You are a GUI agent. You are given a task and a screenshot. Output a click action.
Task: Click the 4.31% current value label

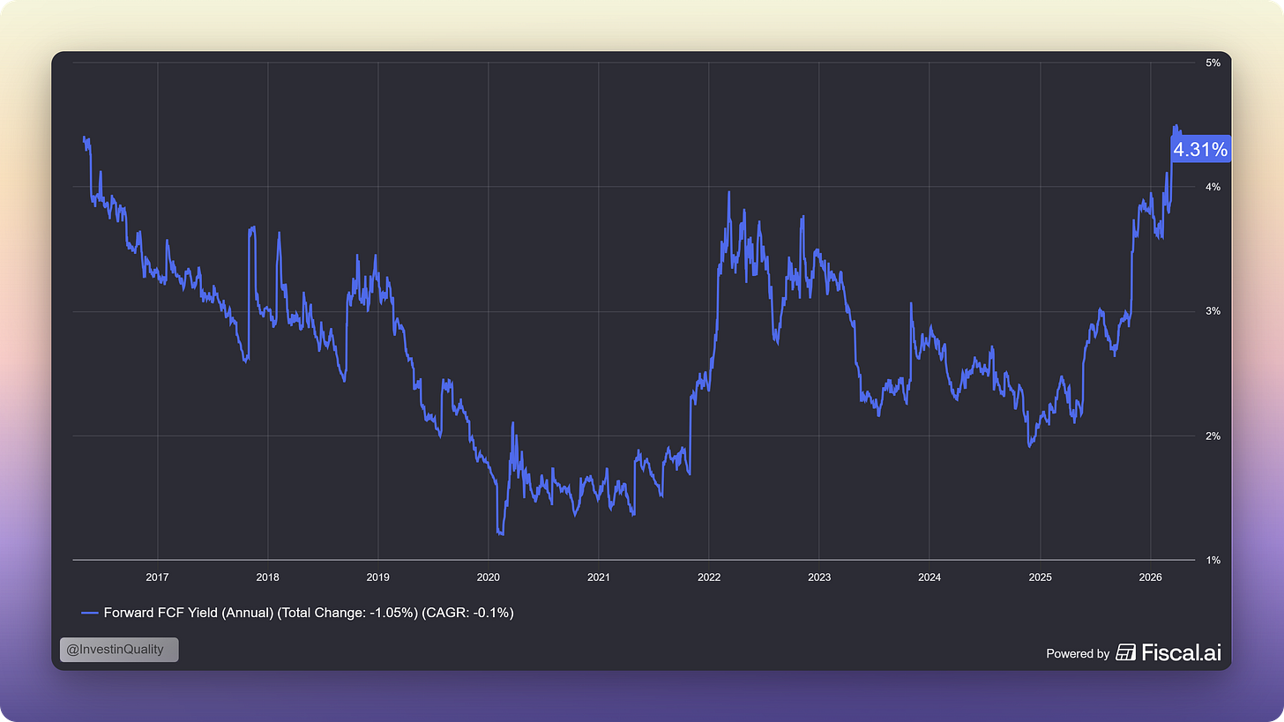[1200, 150]
